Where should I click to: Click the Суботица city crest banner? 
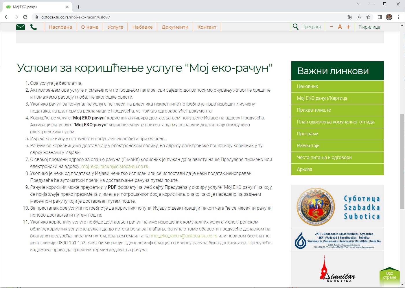click(337, 207)
